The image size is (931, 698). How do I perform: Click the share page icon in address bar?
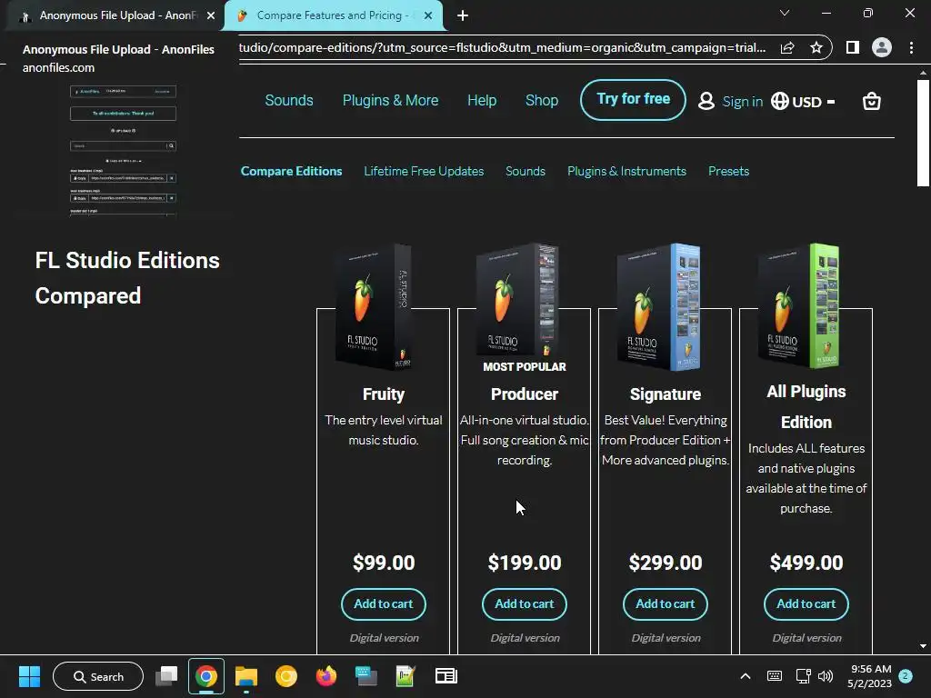click(x=787, y=47)
